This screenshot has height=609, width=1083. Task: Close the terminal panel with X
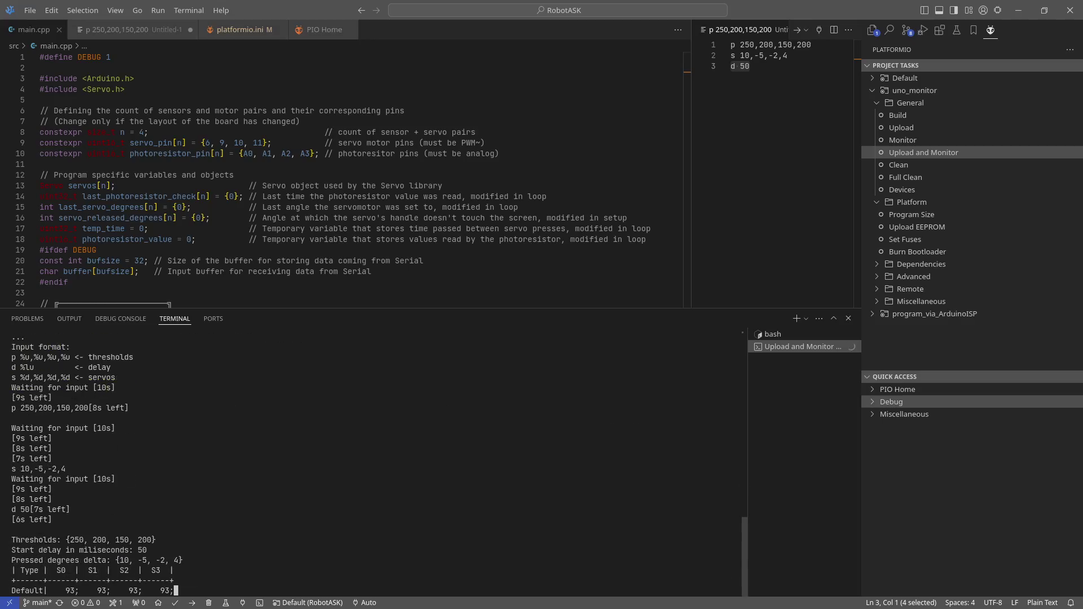pos(848,318)
